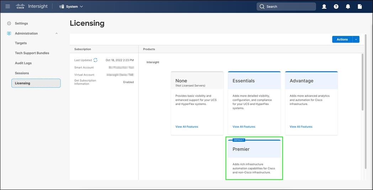This screenshot has width=373, height=190.
Task: Open the notifications bell icon
Action: [x=348, y=7]
